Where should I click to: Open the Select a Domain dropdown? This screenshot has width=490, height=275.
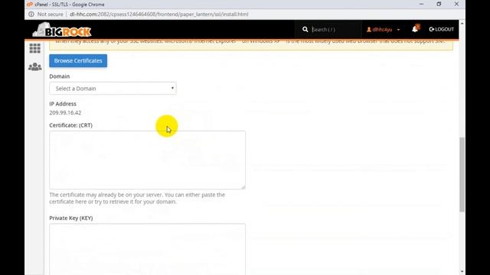[x=113, y=89]
